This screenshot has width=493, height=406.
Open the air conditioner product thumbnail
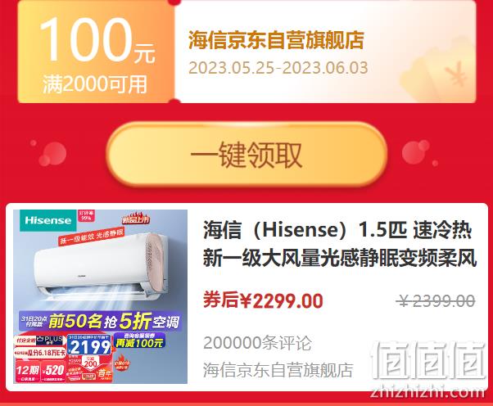point(100,296)
